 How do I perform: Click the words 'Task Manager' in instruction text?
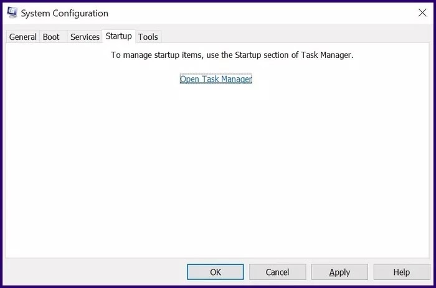[326, 55]
